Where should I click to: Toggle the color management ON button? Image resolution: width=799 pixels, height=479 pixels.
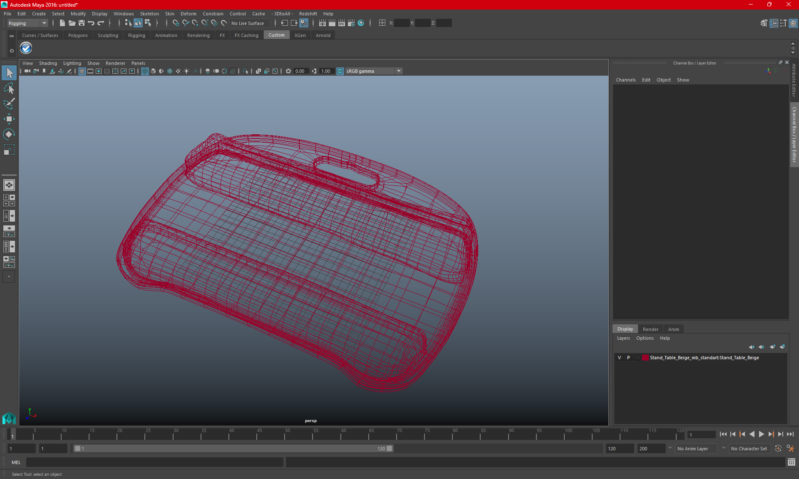click(x=340, y=71)
